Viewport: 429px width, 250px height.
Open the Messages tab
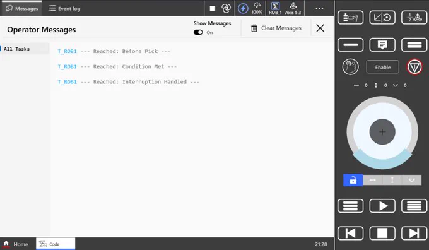pos(22,8)
